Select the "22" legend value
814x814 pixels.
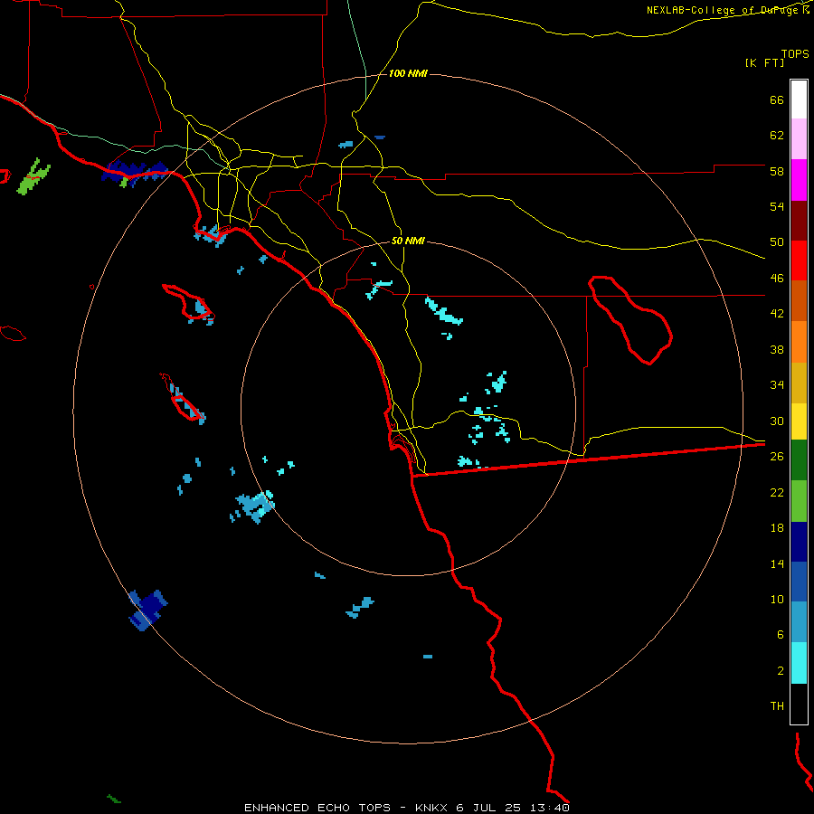pos(777,492)
